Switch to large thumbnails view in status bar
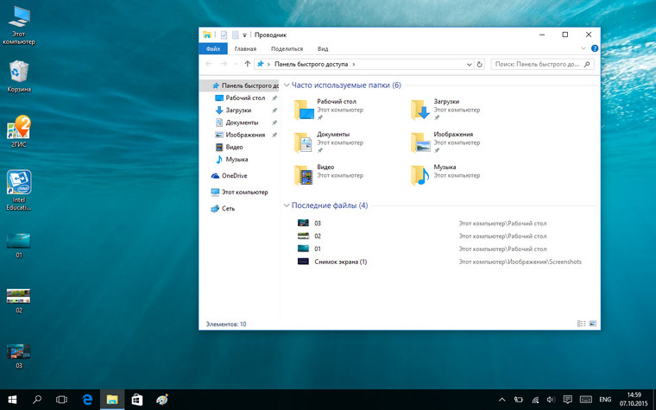Image resolution: width=656 pixels, height=410 pixels. coord(592,324)
